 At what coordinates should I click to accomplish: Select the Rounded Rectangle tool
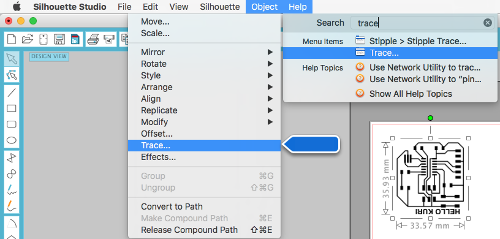point(12,124)
